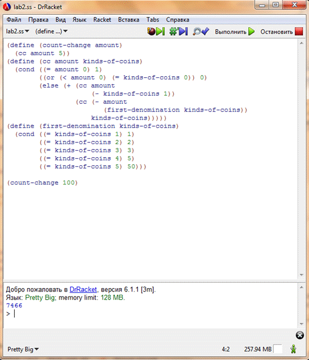Viewport: 309px width, 360px height.
Task: Click the empty box beside memory usage
Action: tap(278, 349)
